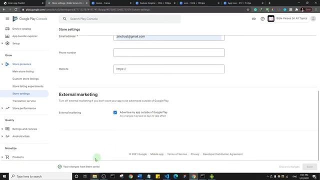
Task: Click the Phone number input field
Action: (x=169, y=52)
